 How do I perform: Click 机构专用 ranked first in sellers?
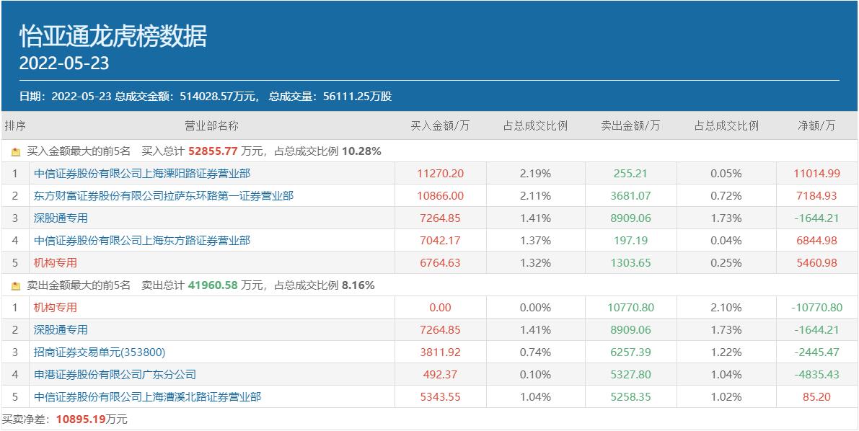[x=55, y=308]
